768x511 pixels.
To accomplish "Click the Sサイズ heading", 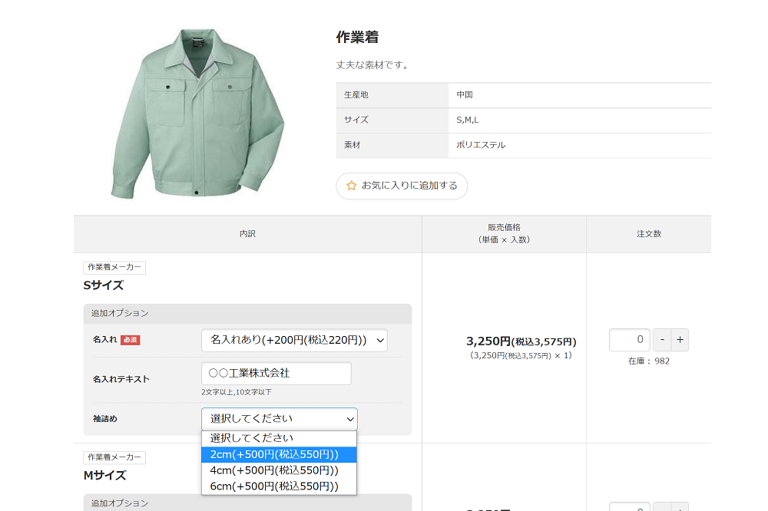I will [x=104, y=285].
